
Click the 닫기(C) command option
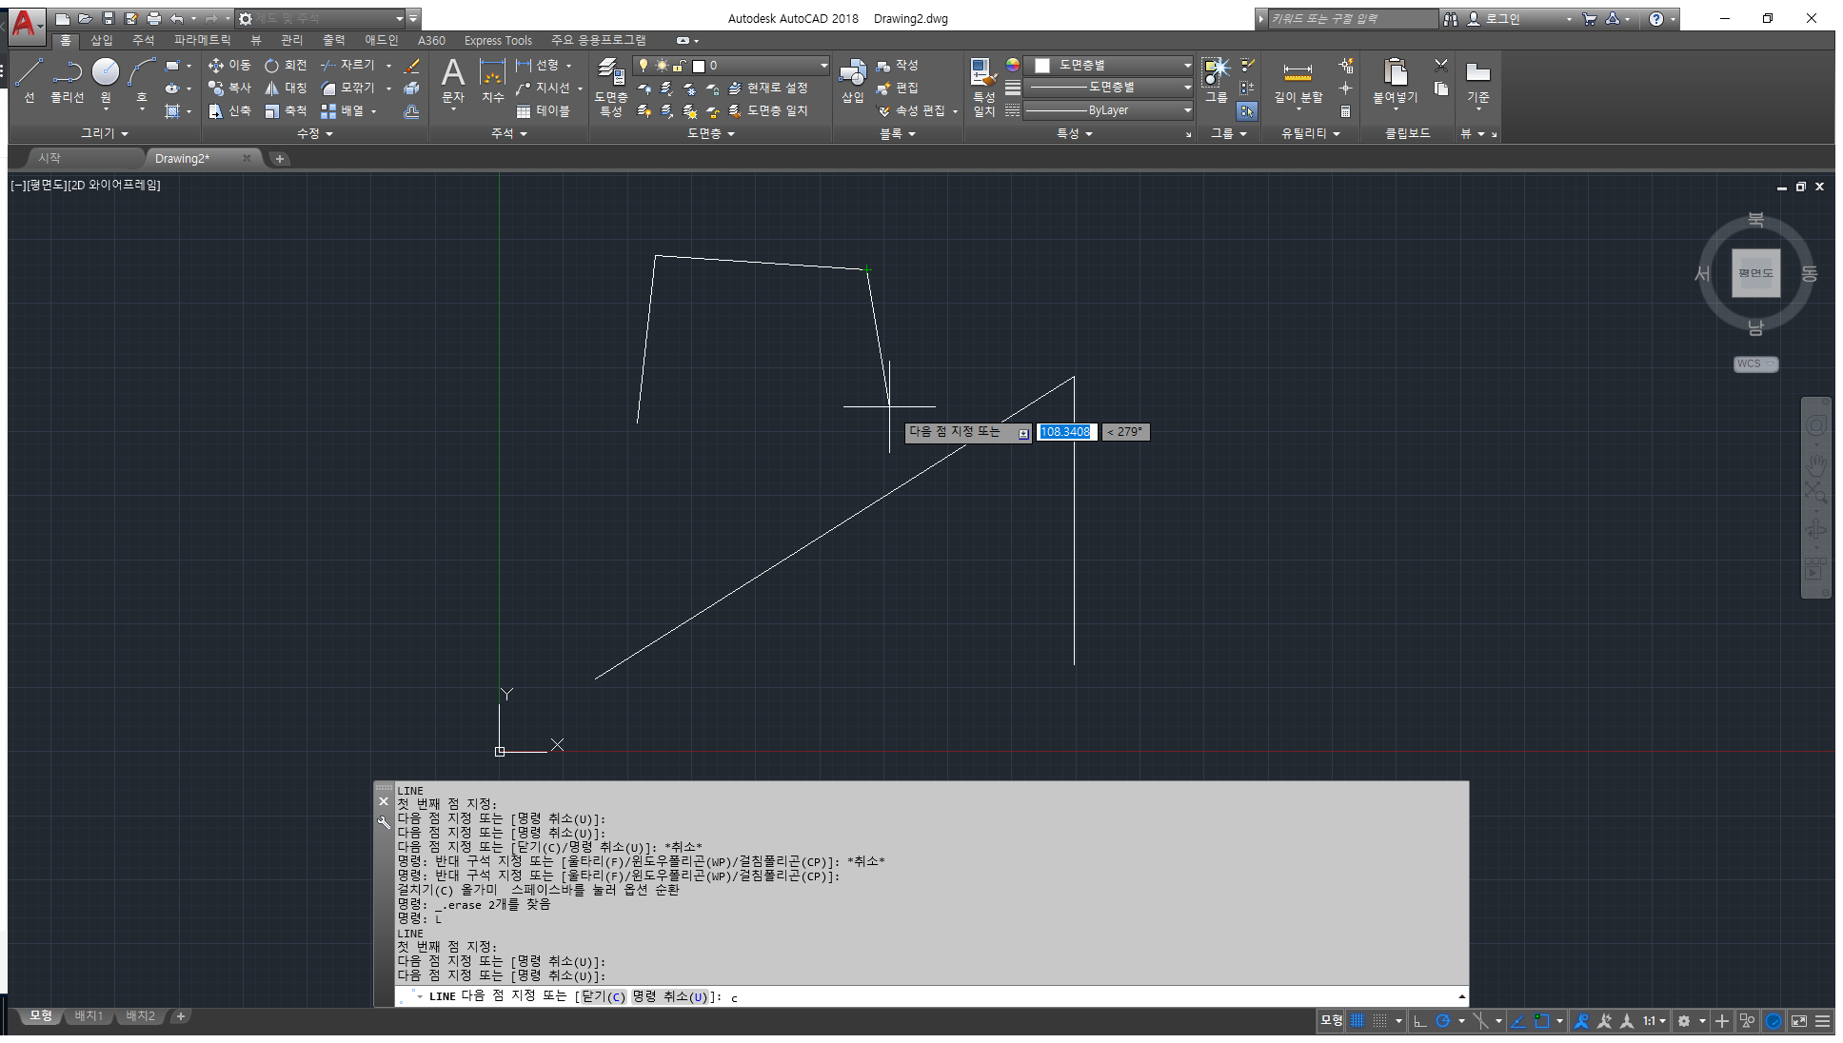point(603,996)
